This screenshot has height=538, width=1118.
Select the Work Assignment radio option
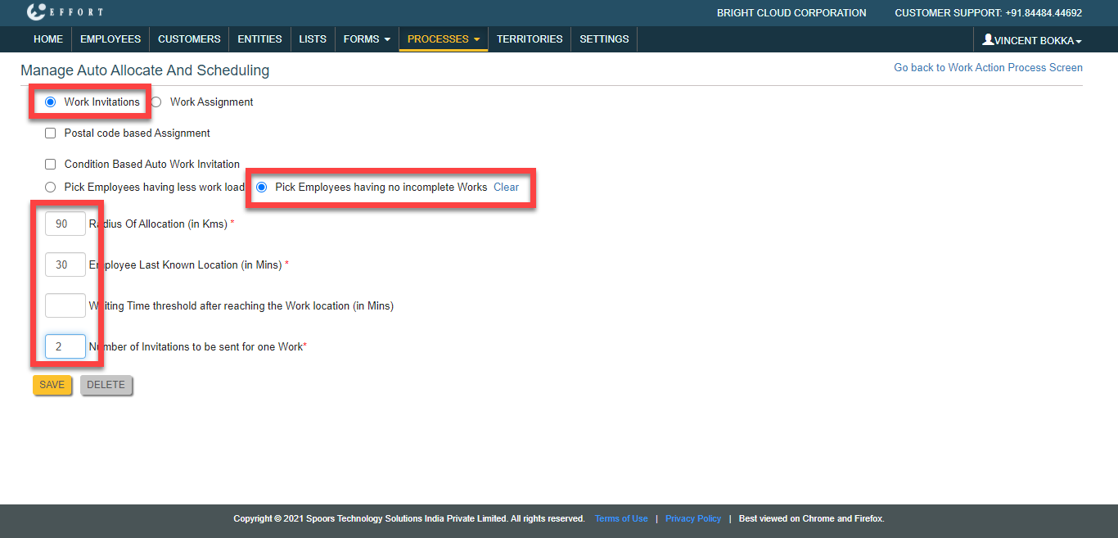point(156,102)
